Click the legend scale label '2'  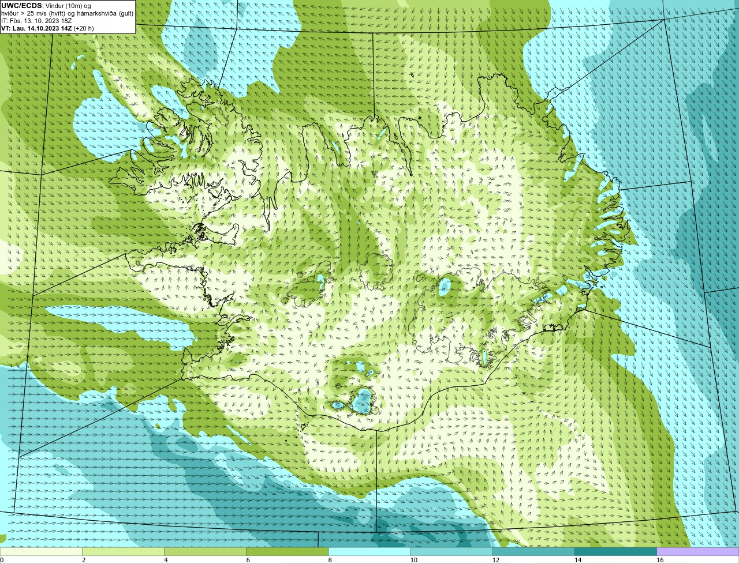(x=84, y=560)
